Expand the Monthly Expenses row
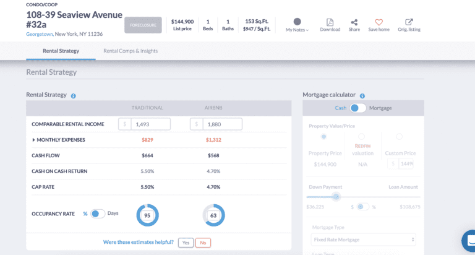Viewport: 475px width, 255px height. tap(35, 140)
